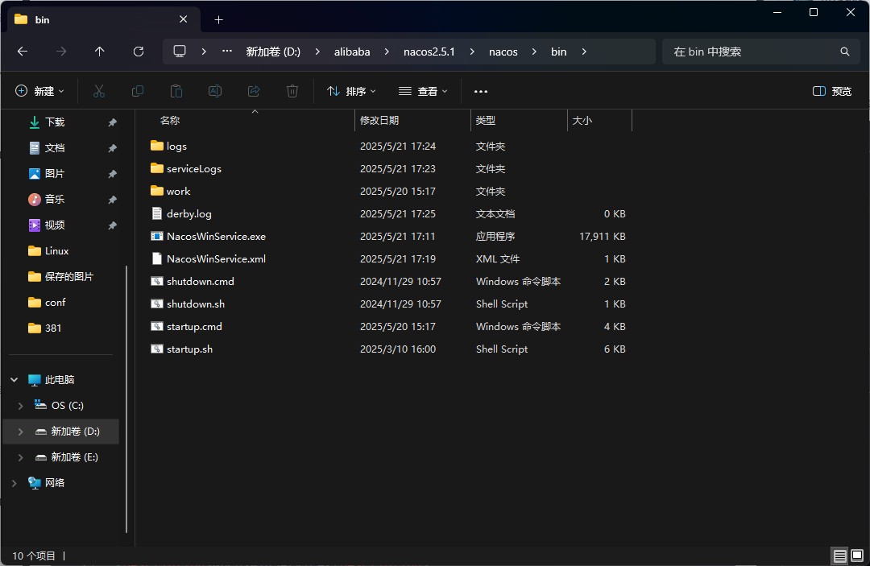Image resolution: width=870 pixels, height=566 pixels.
Task: Open the See more (...) toolbar menu
Action: (481, 91)
